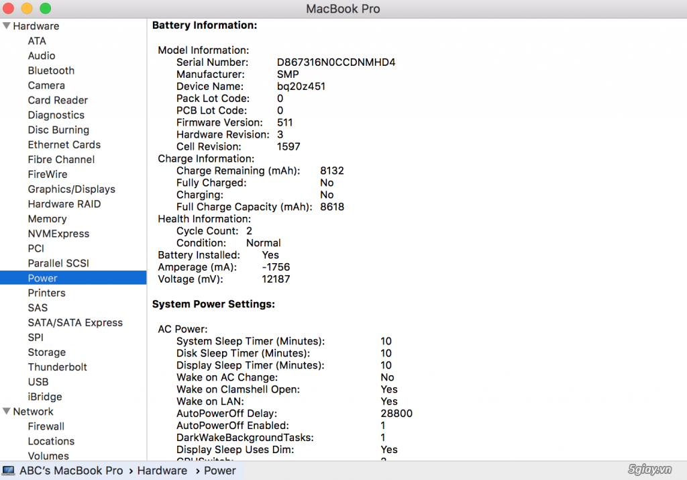Viewport: 687px width, 480px height.
Task: Select Bluetooth in the sidebar
Action: click(51, 70)
